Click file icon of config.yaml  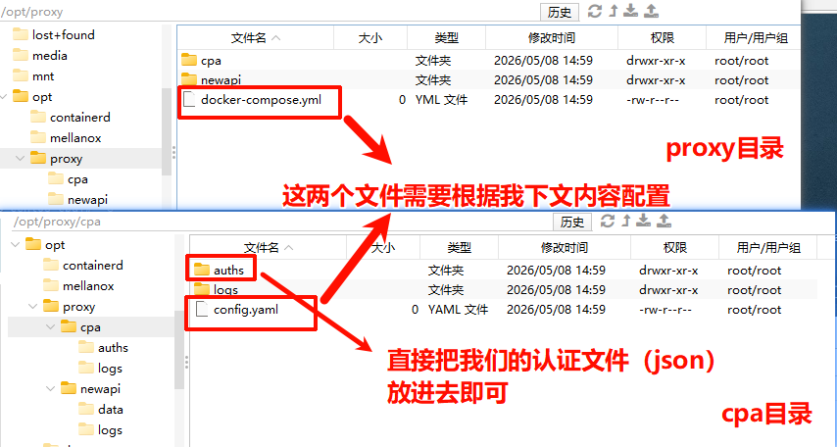pyautogui.click(x=202, y=309)
